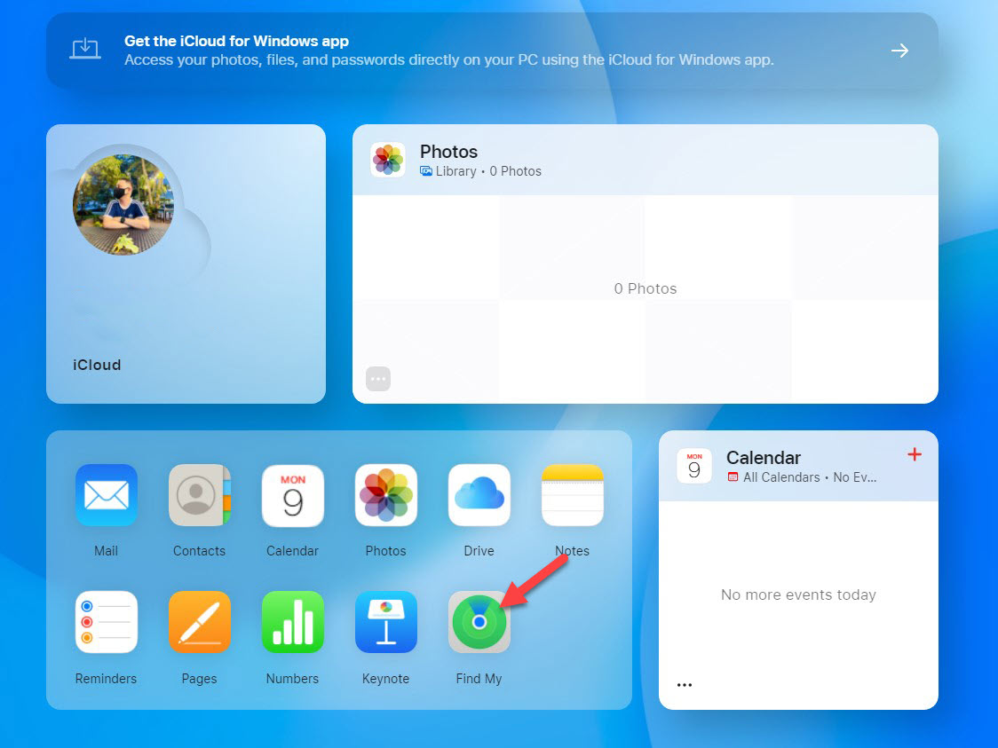The image size is (998, 748).
Task: Open the Photos widget more options menu
Action: click(x=378, y=379)
